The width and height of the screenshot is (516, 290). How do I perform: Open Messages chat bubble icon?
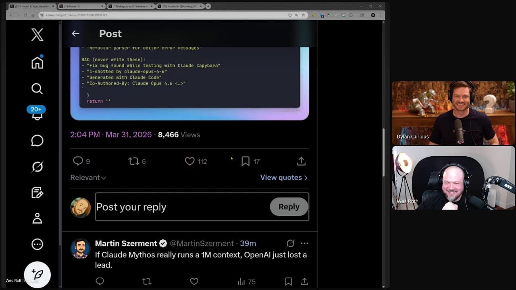[37, 141]
